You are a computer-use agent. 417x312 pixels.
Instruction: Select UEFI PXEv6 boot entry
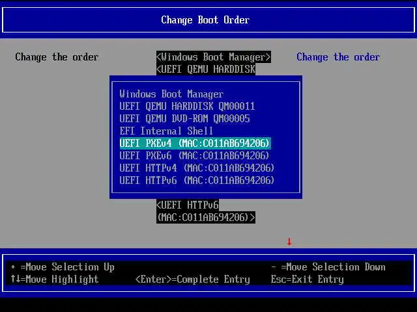[194, 156]
